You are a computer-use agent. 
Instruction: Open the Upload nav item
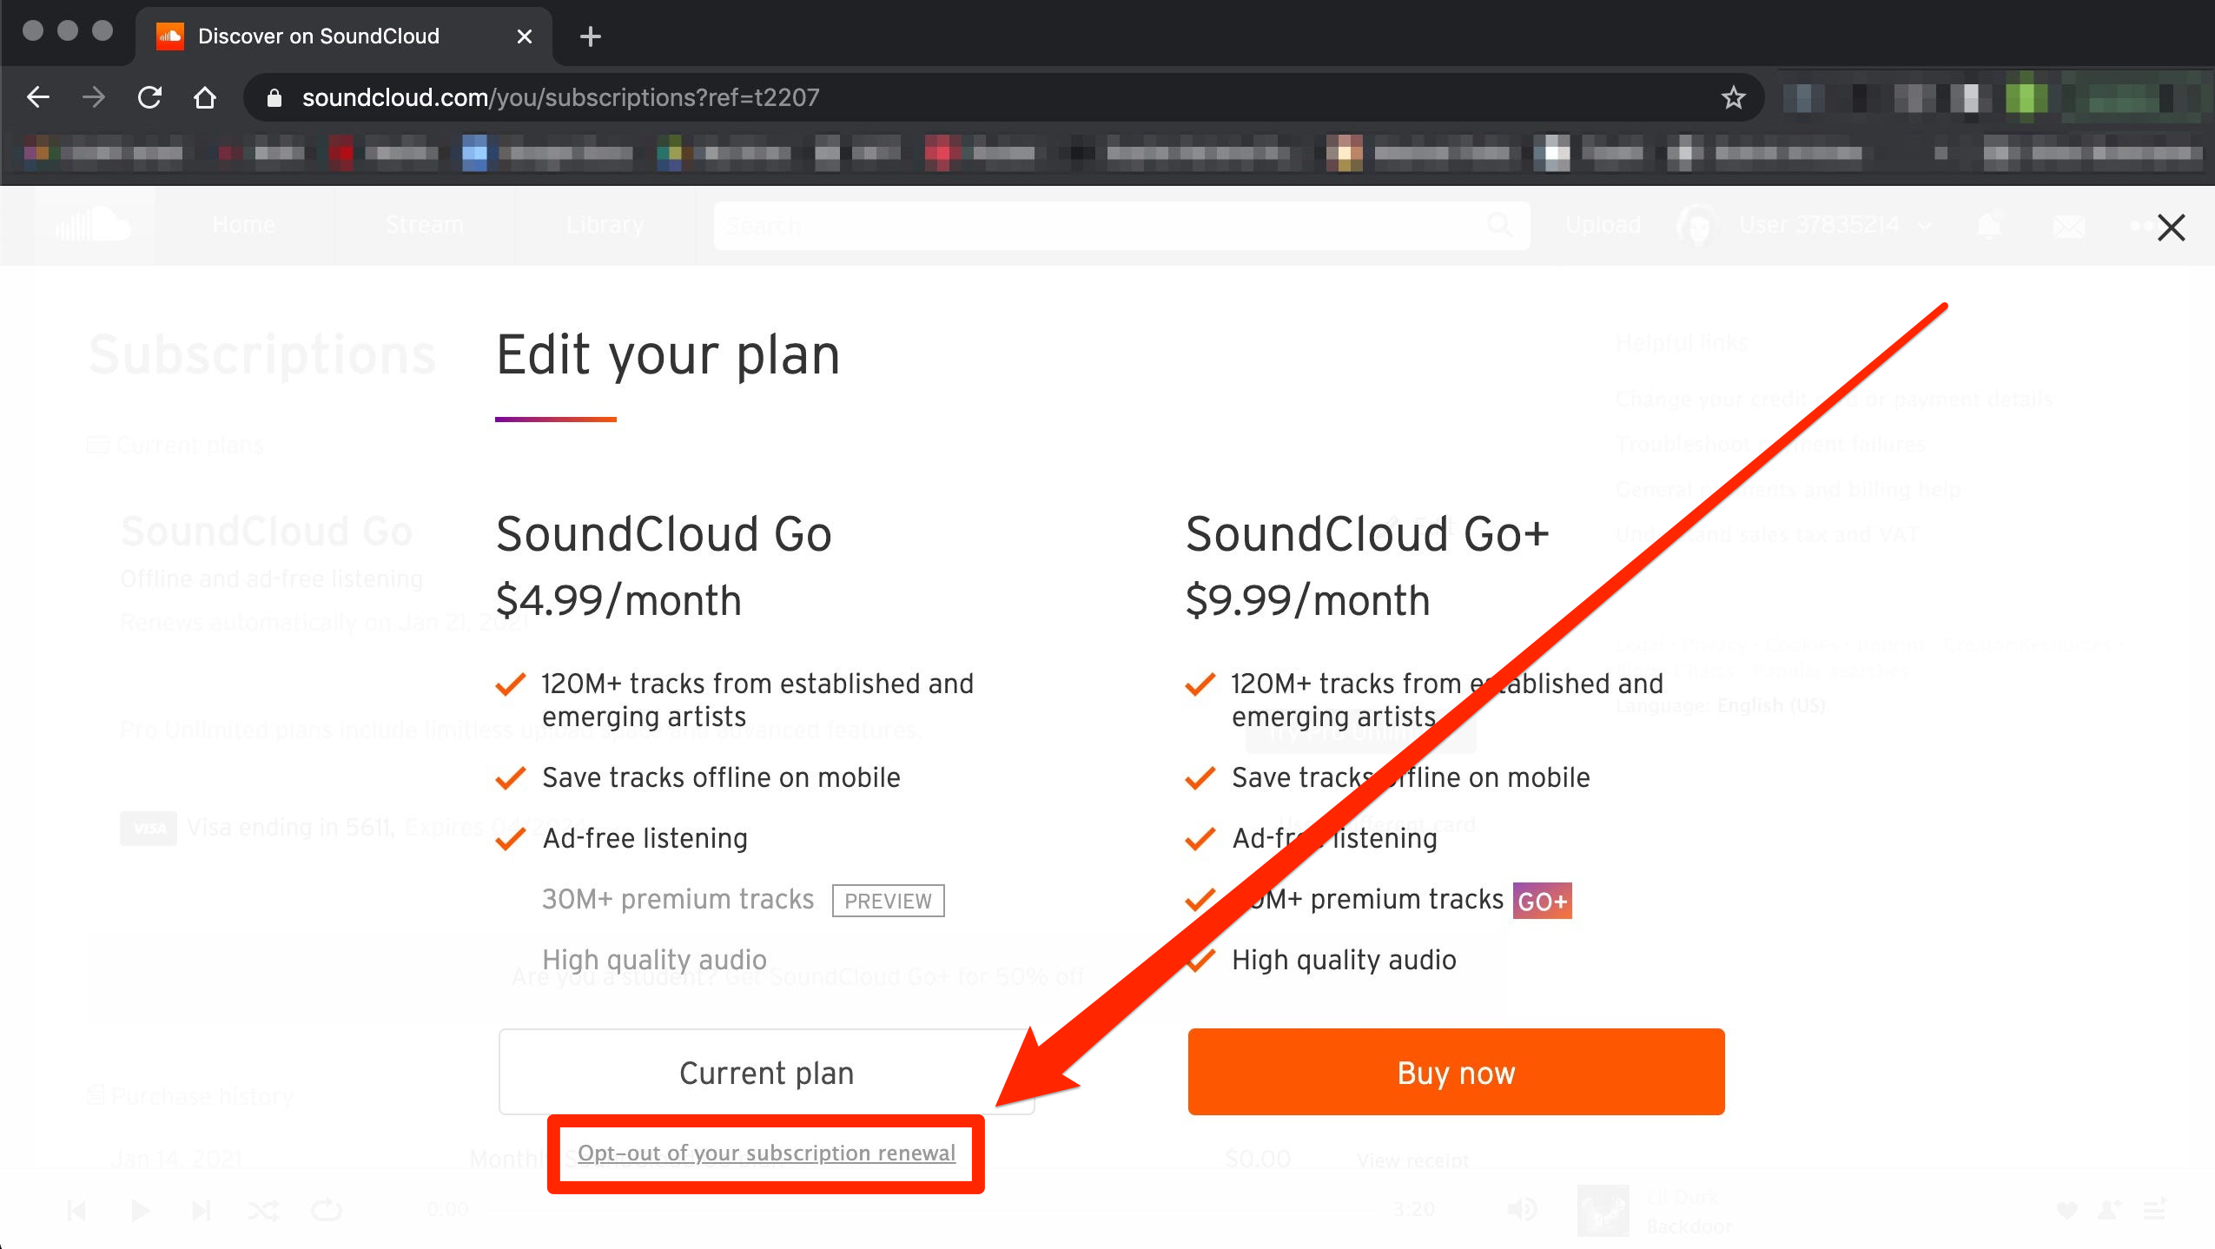pyautogui.click(x=1603, y=225)
